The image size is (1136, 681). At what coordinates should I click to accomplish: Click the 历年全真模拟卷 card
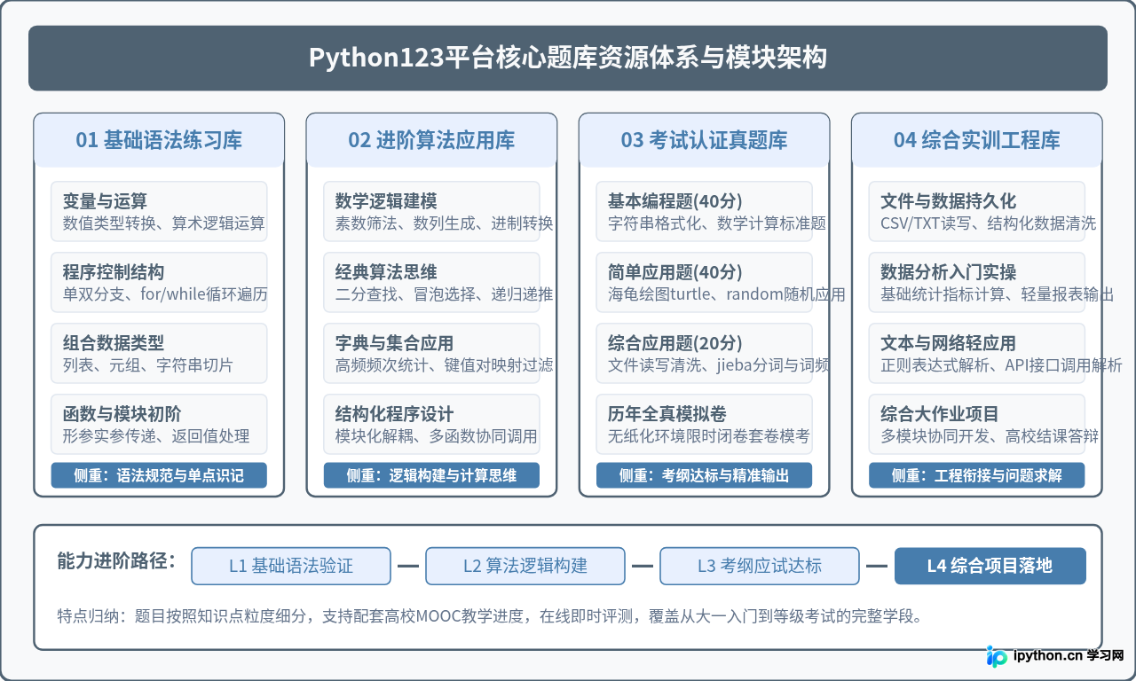click(x=704, y=424)
